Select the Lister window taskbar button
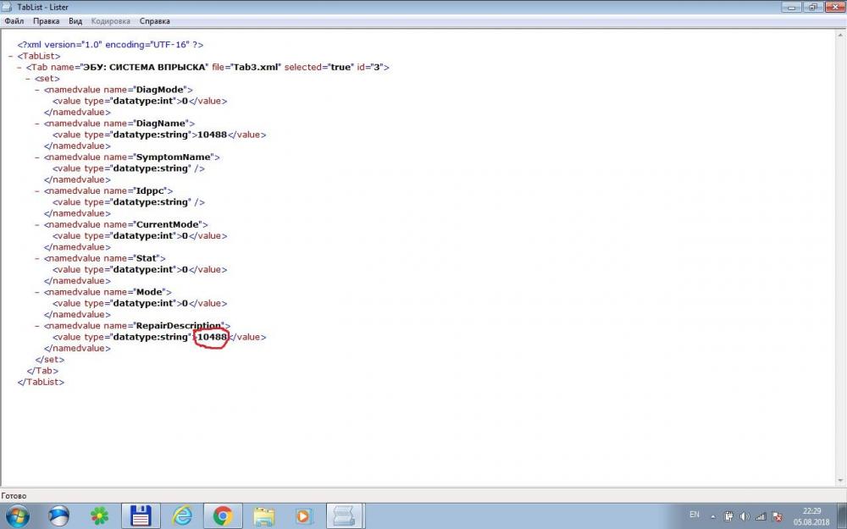Viewport: 847px width, 529px height. [x=346, y=516]
